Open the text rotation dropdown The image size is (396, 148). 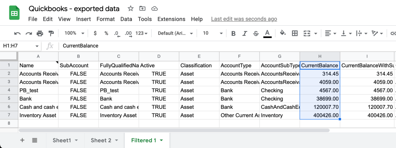tap(377, 33)
